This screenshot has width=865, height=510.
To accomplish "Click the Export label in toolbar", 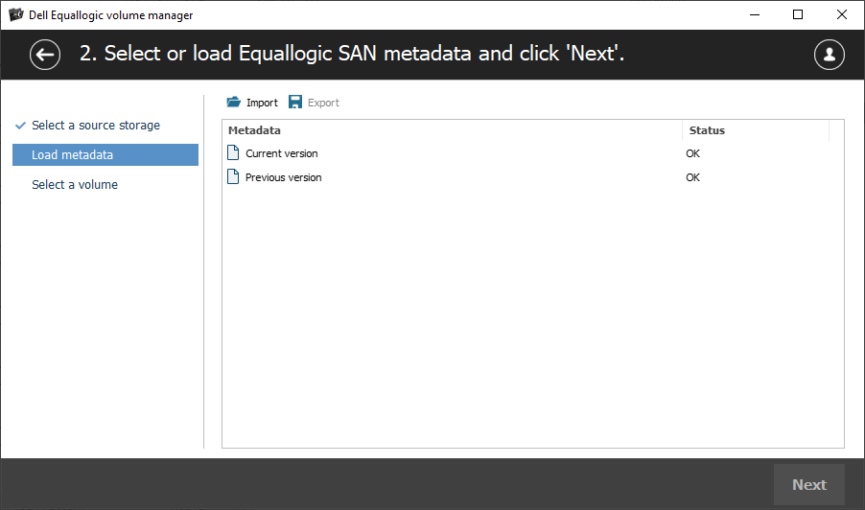I will (x=323, y=103).
